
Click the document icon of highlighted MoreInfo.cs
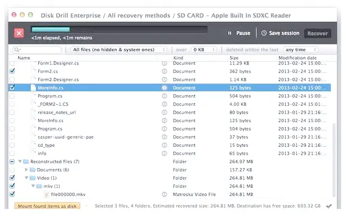33,87
